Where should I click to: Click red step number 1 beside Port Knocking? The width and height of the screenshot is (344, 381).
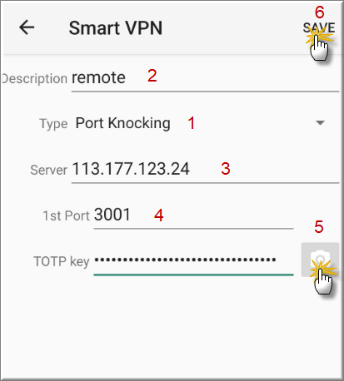tap(192, 123)
